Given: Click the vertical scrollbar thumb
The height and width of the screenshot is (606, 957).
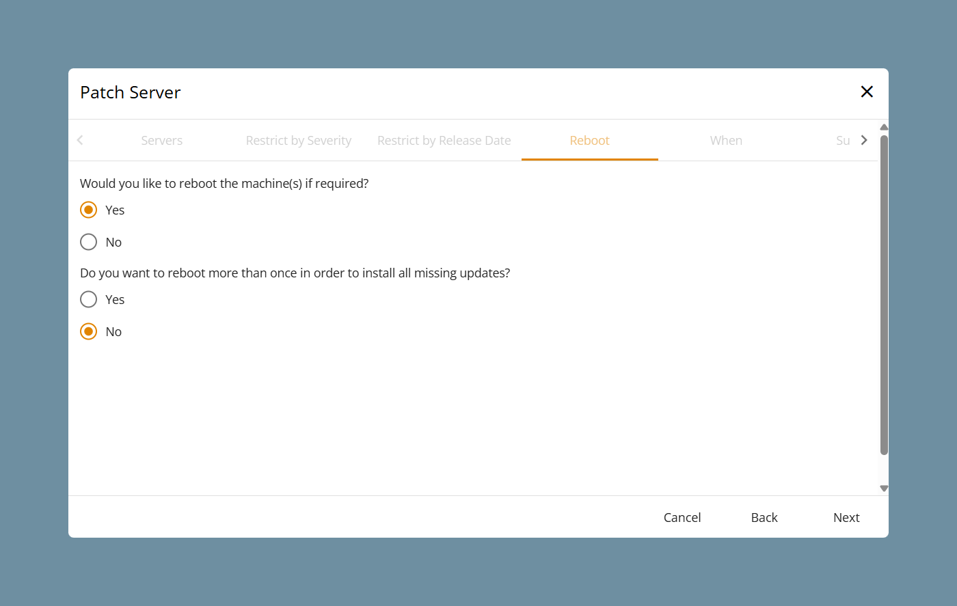Looking at the screenshot, I should (x=884, y=294).
